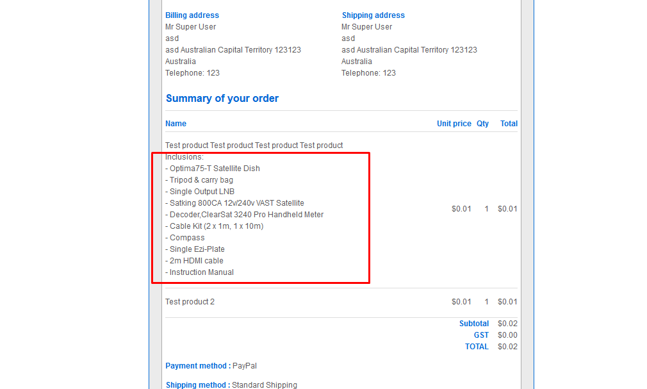The height and width of the screenshot is (389, 647).
Task: Click the Total column header
Action: pos(509,124)
